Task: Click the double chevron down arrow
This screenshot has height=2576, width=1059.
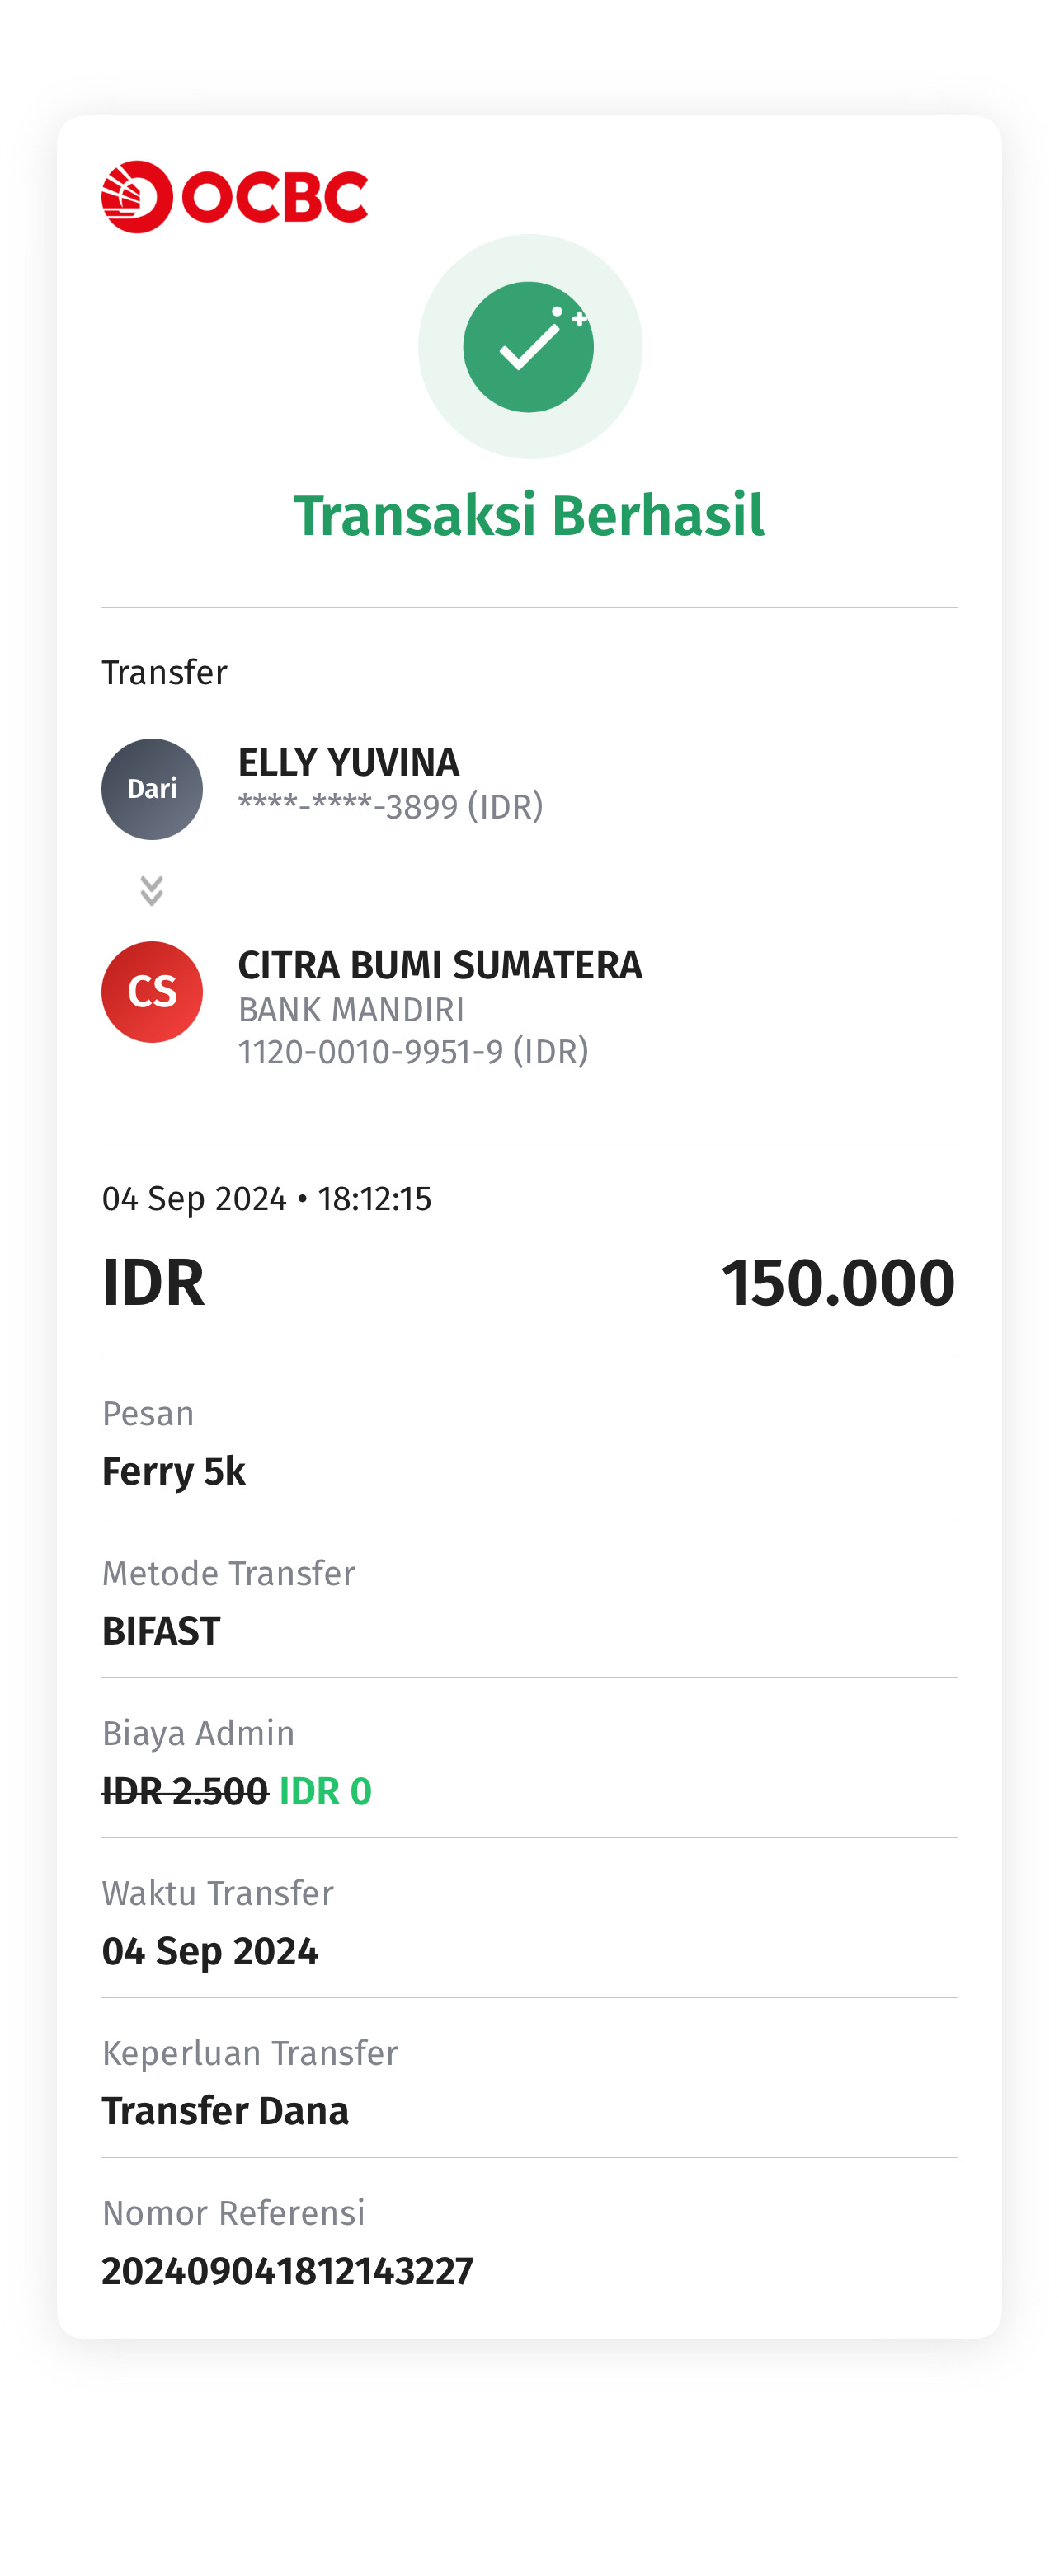Action: click(x=151, y=890)
